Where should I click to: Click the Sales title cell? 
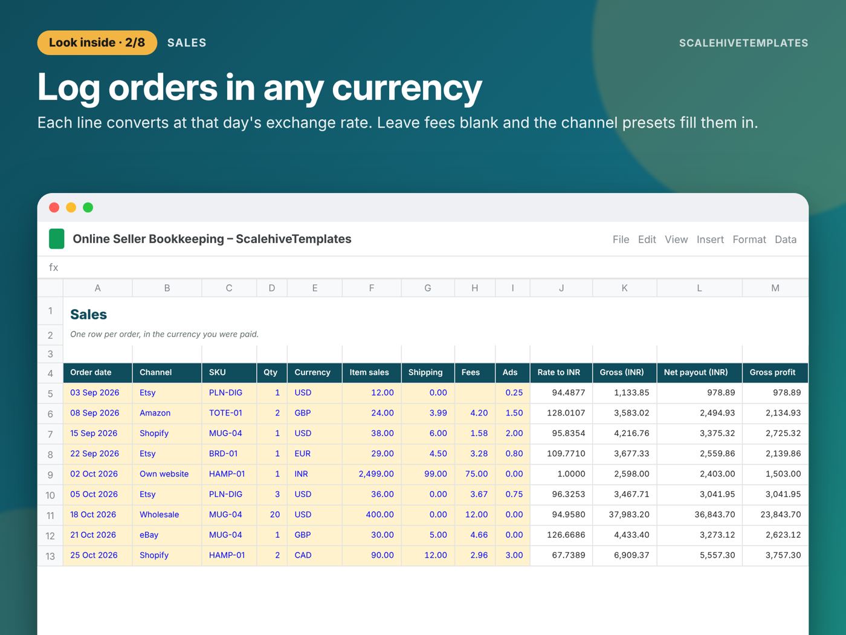pos(88,314)
